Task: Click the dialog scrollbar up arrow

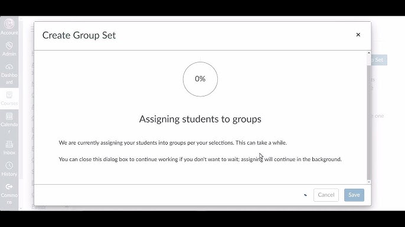Action: tap(369, 53)
